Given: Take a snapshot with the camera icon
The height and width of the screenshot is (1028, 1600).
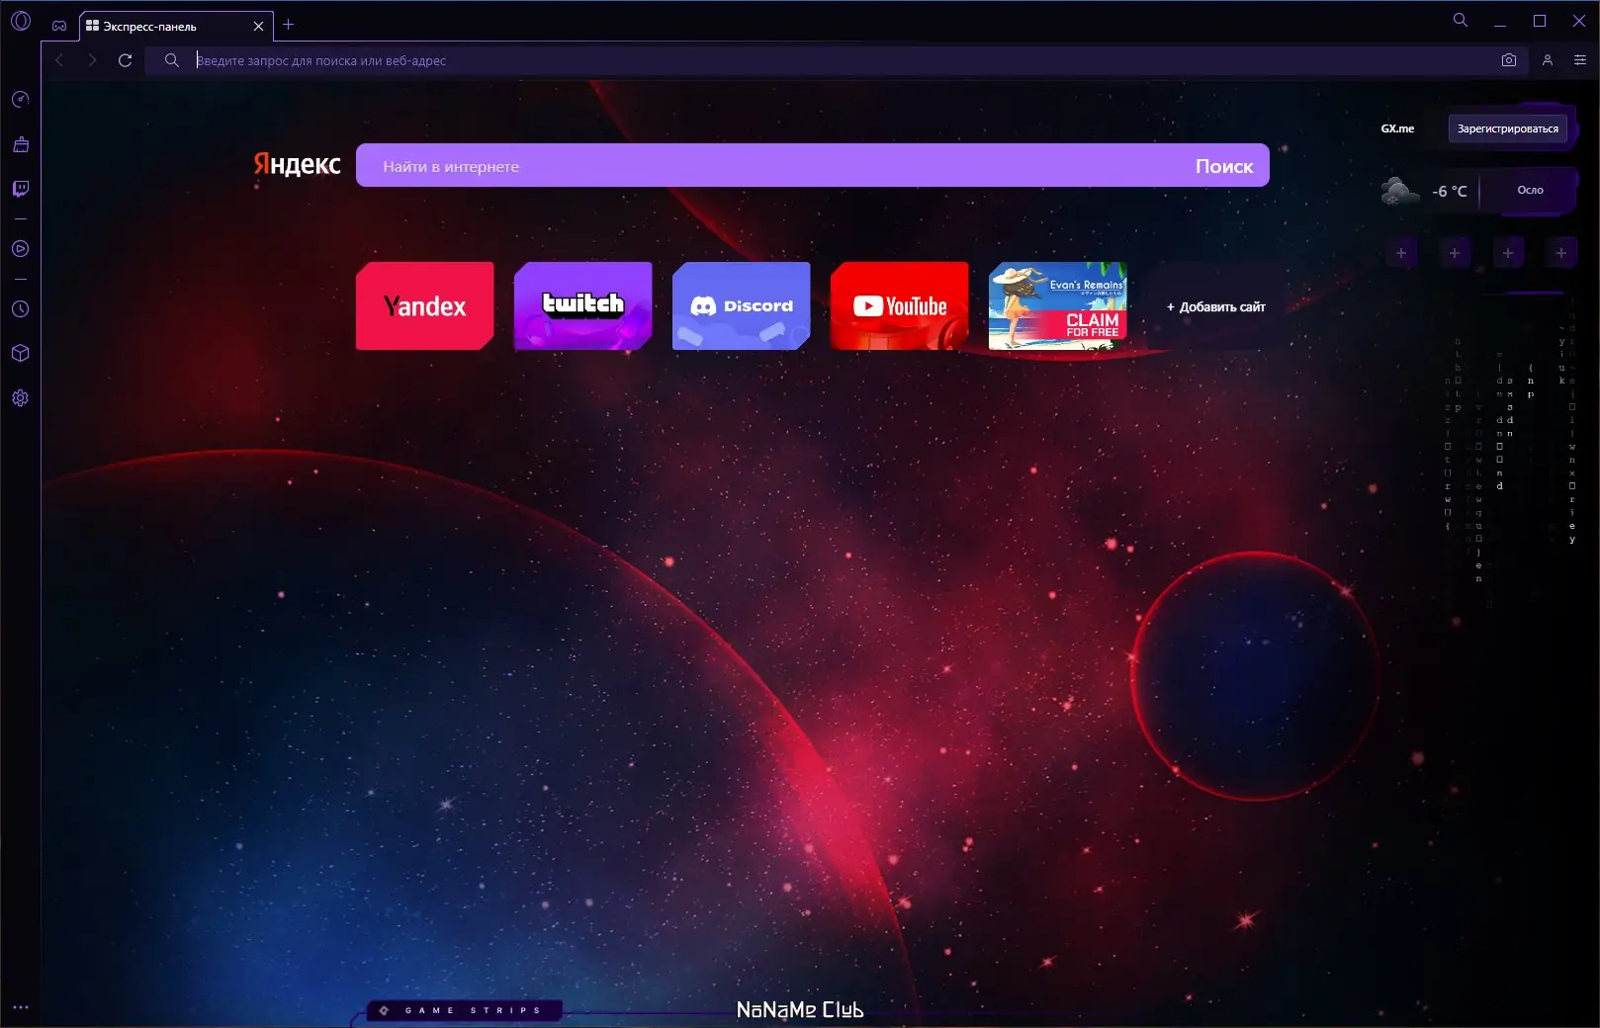Looking at the screenshot, I should coord(1508,60).
